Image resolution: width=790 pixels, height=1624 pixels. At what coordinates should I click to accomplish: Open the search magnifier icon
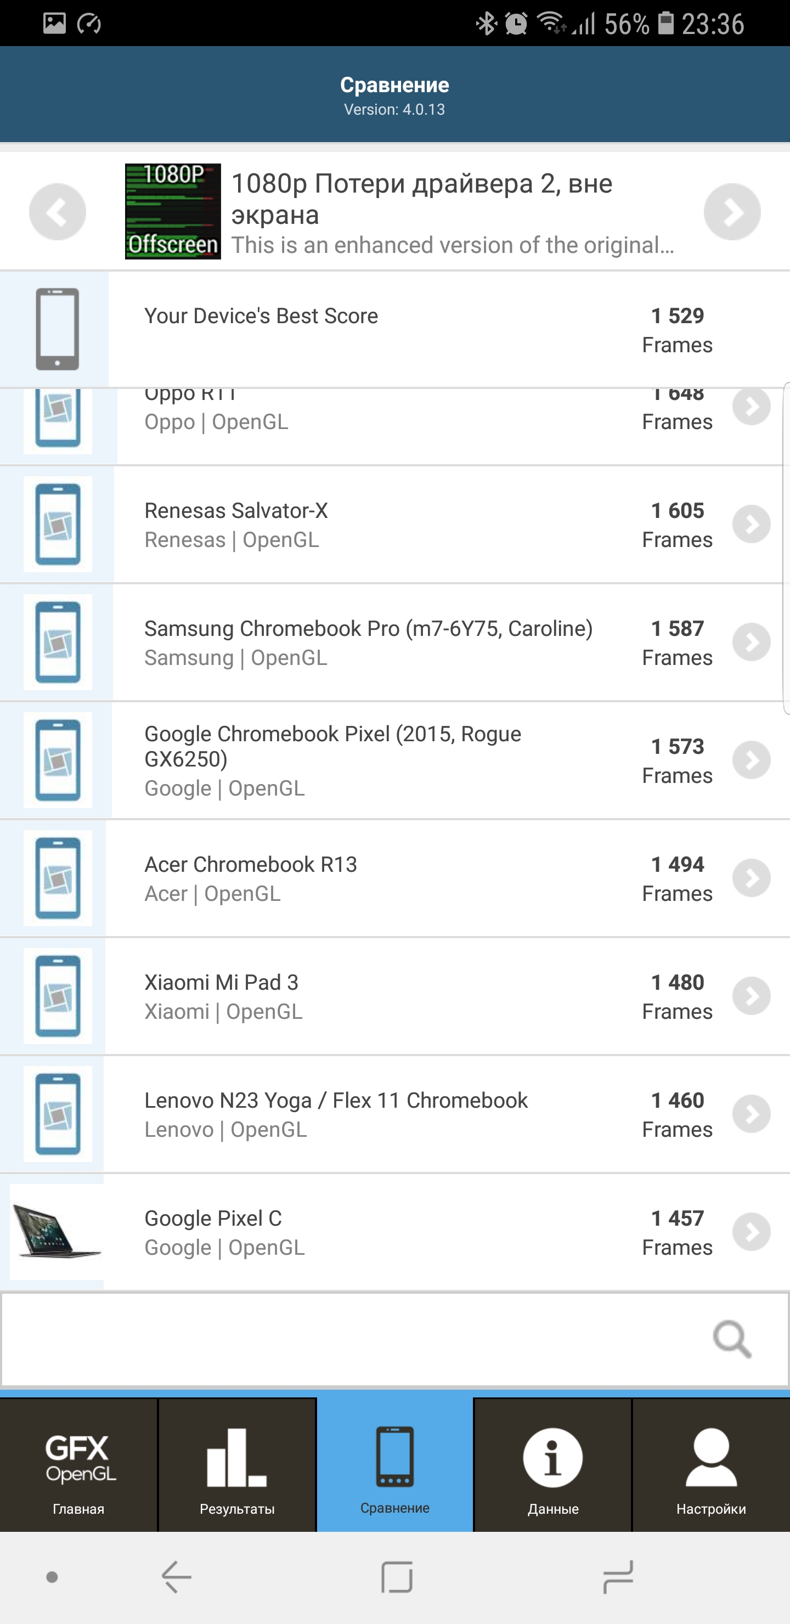tap(731, 1339)
